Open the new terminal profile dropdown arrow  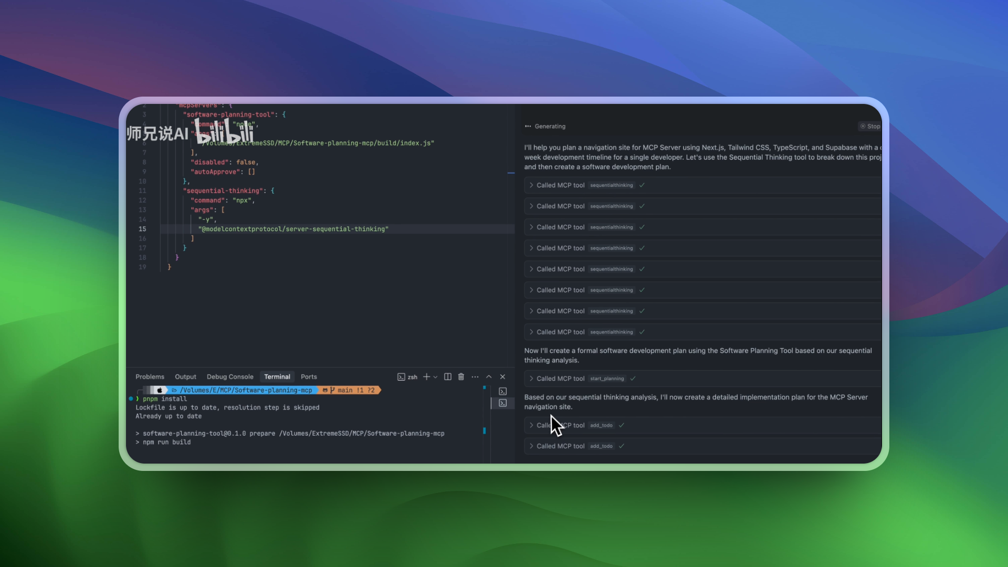(x=435, y=377)
